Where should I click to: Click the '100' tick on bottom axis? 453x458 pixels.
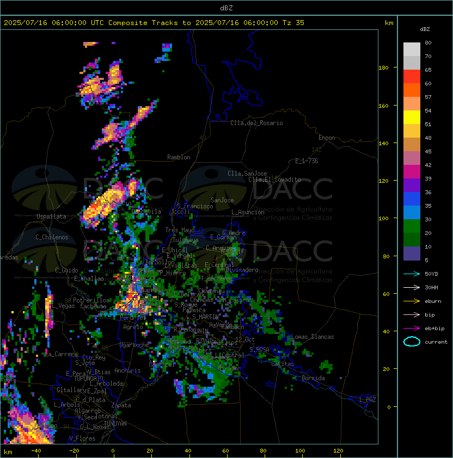click(300, 451)
